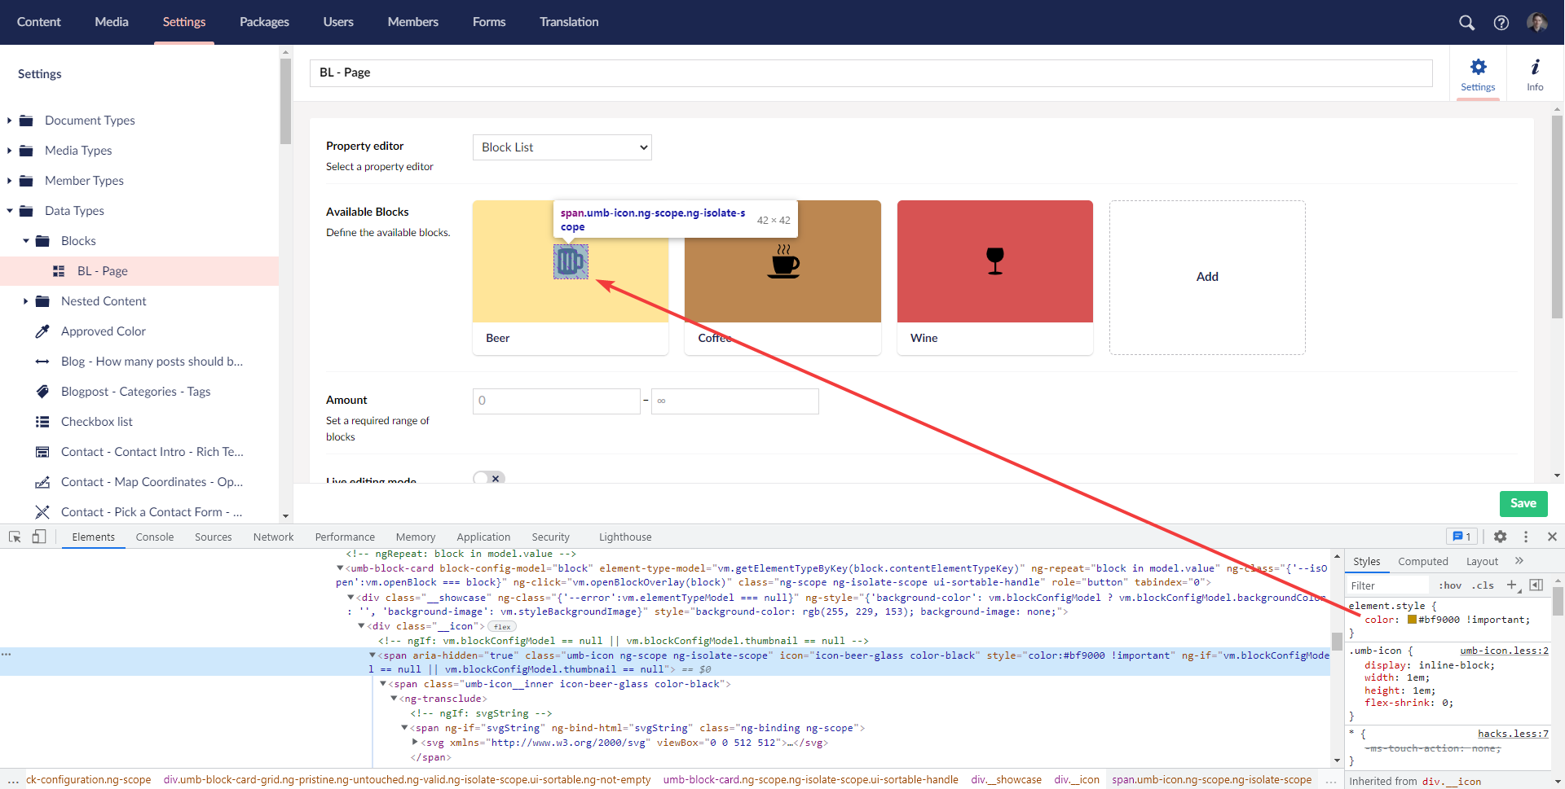Image resolution: width=1565 pixels, height=789 pixels.
Task: Click the Member Types folder icon
Action: pos(26,181)
